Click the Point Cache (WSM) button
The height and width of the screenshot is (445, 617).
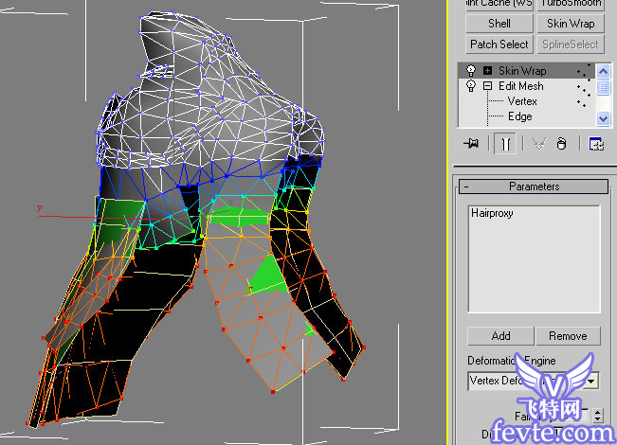(499, 5)
